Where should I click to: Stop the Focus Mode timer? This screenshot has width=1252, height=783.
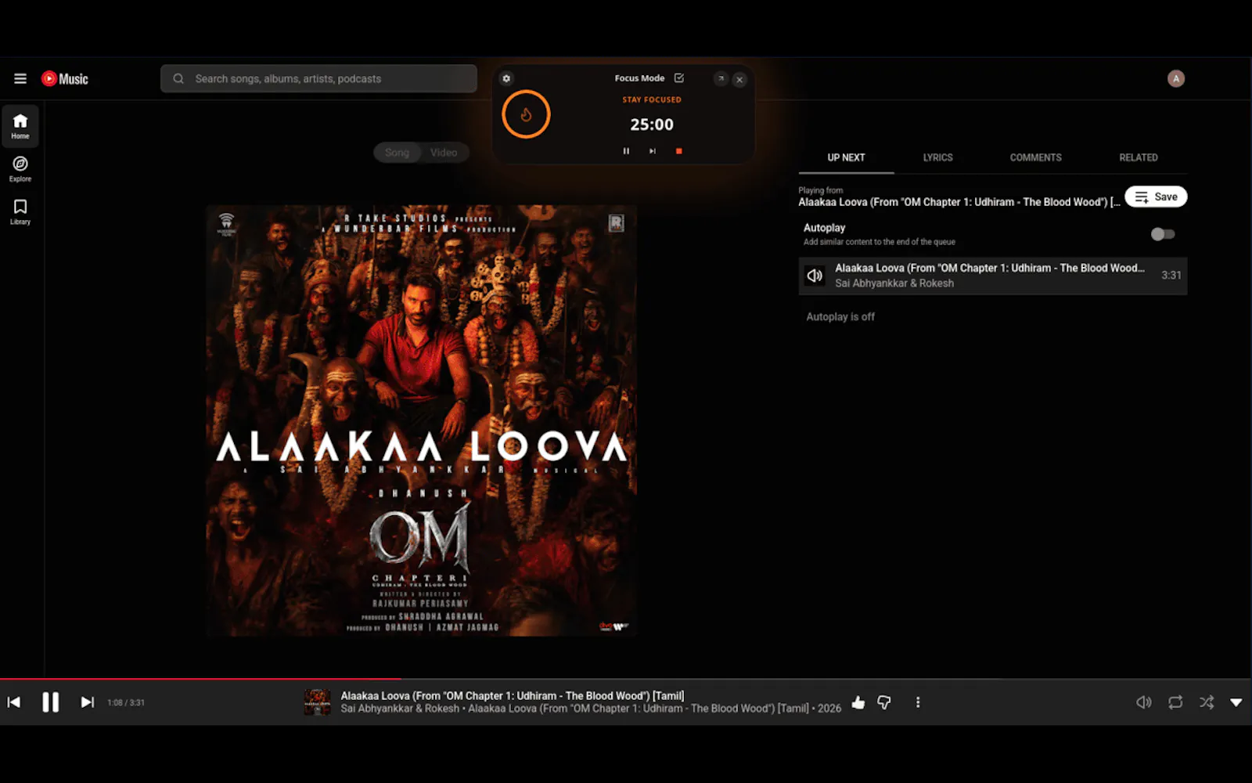click(x=679, y=151)
